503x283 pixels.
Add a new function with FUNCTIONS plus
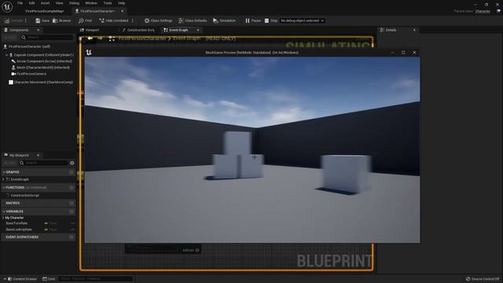72,188
